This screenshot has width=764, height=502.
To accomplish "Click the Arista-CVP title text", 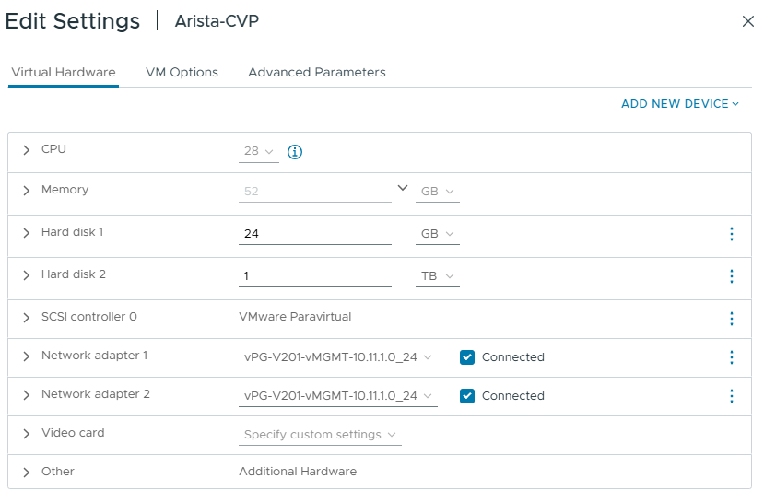I will 217,21.
